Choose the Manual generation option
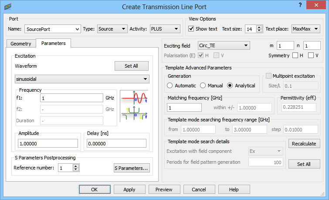 coord(203,86)
